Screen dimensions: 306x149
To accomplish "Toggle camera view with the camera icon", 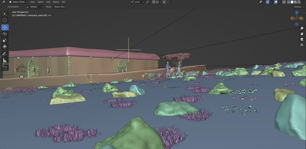I will point(302,39).
